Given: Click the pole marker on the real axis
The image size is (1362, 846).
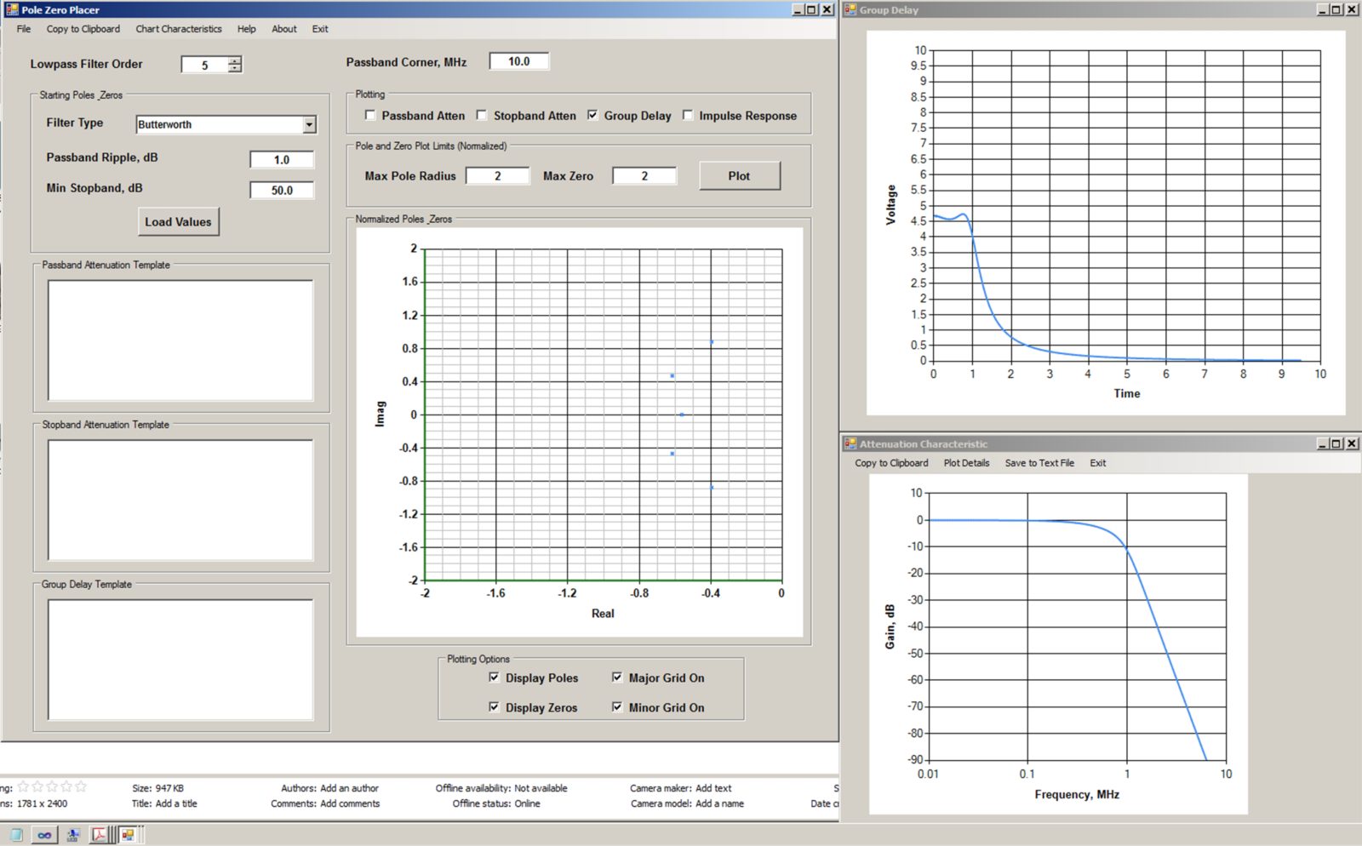Looking at the screenshot, I should click(x=681, y=414).
